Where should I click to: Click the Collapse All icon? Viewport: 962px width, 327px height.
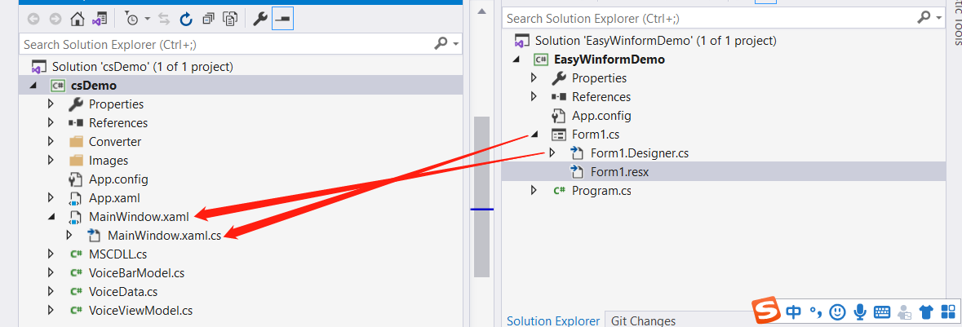(x=208, y=20)
